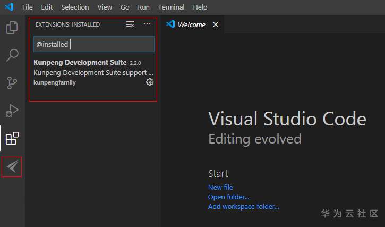Open the File menu
This screenshot has height=227, width=385.
pyautogui.click(x=28, y=7)
